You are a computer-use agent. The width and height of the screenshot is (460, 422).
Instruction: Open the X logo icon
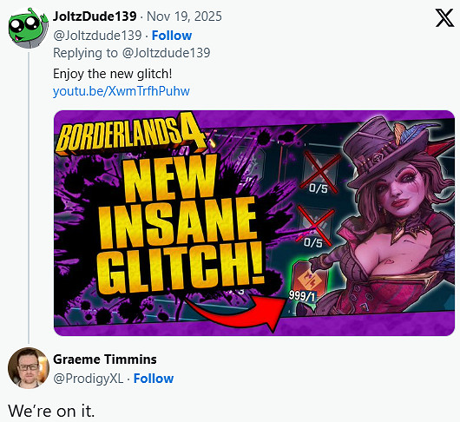tap(444, 18)
